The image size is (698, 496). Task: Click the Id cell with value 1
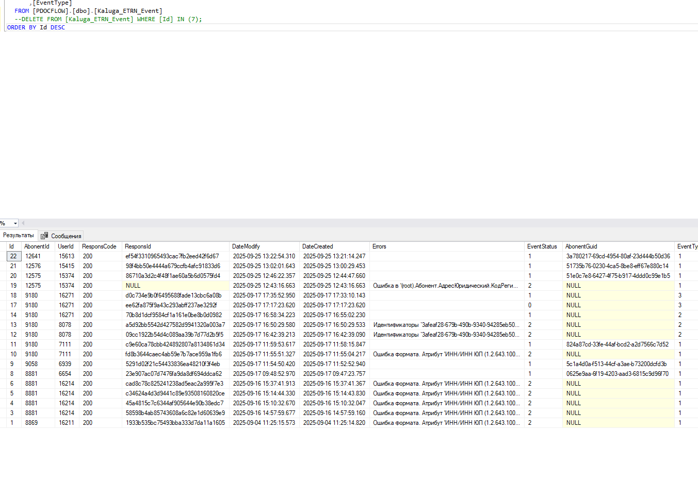[14, 423]
